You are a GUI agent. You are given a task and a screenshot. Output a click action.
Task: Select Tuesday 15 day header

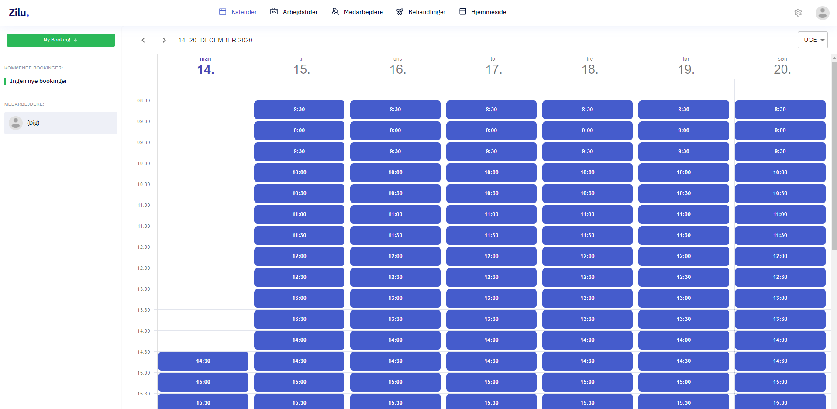(x=302, y=66)
